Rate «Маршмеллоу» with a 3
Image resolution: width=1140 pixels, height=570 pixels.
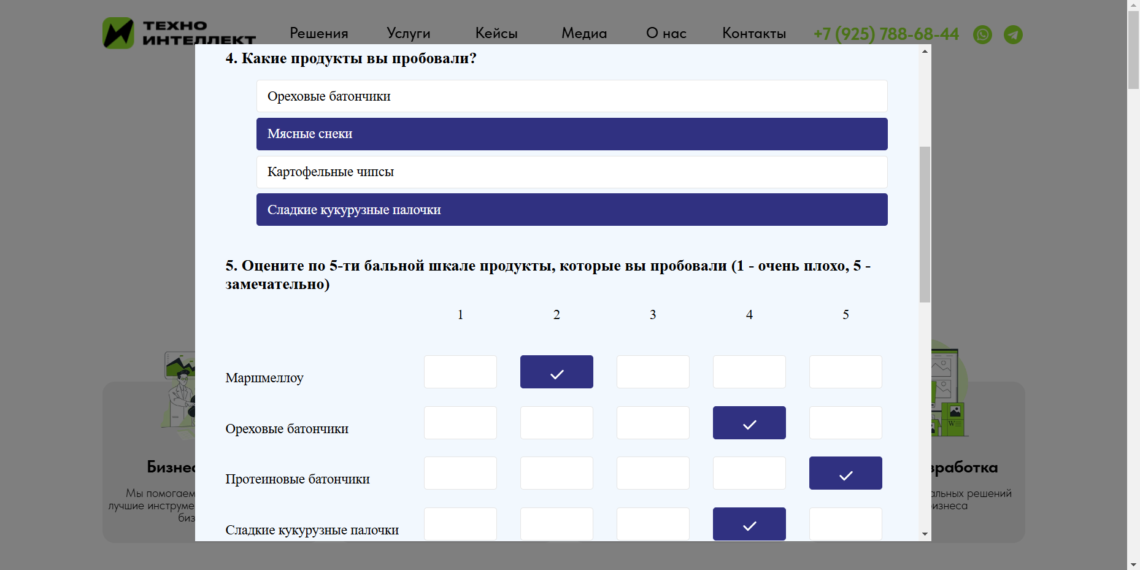652,372
